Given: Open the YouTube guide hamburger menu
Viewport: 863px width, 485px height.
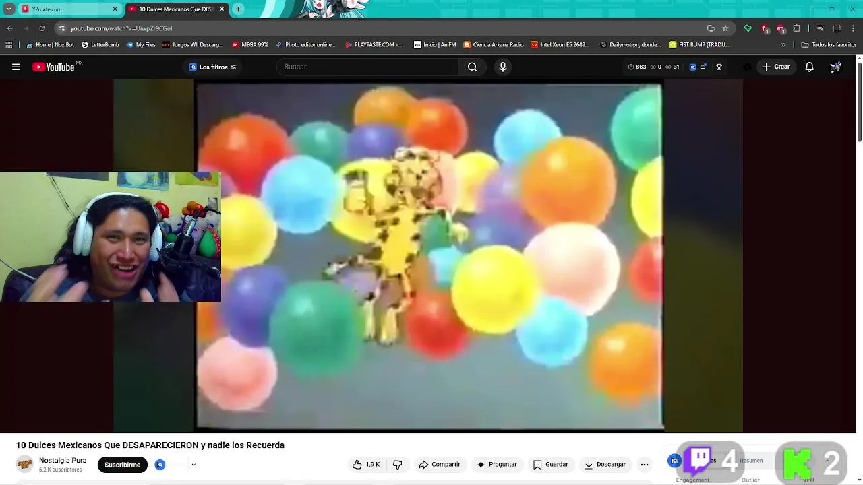Looking at the screenshot, I should coord(16,67).
